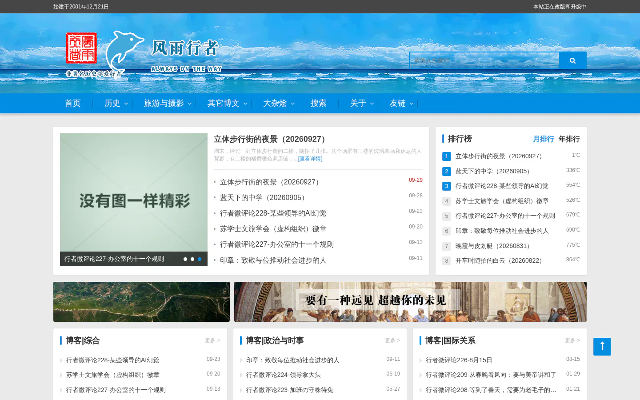Open 行者微评论209-从春晚看风向 article
The width and height of the screenshot is (640, 400).
[491, 375]
